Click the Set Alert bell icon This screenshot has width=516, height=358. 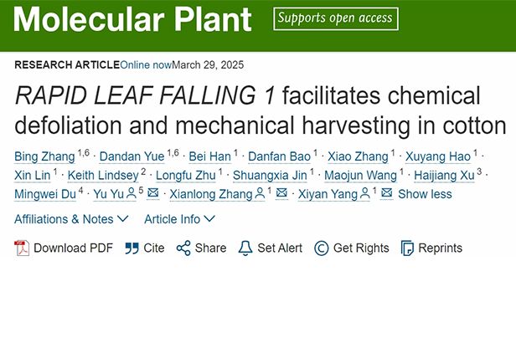click(x=245, y=248)
